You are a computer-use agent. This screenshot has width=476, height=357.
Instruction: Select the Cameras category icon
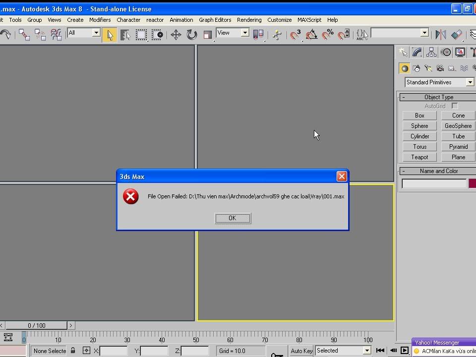click(x=440, y=68)
